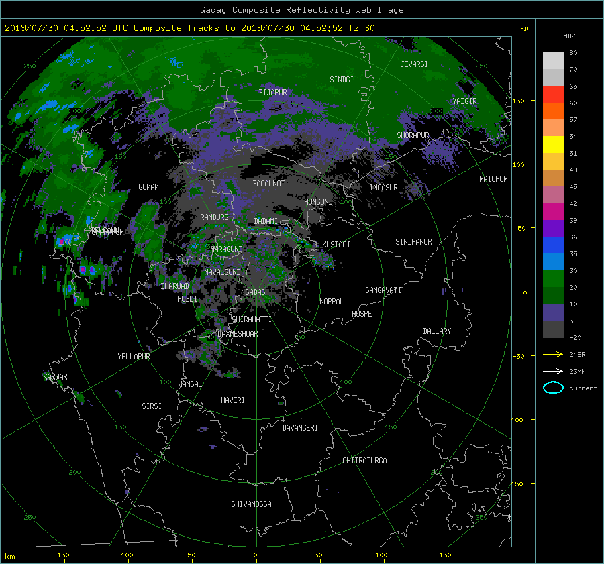Click the HUNGUND city label
The height and width of the screenshot is (564, 604).
pos(318,202)
